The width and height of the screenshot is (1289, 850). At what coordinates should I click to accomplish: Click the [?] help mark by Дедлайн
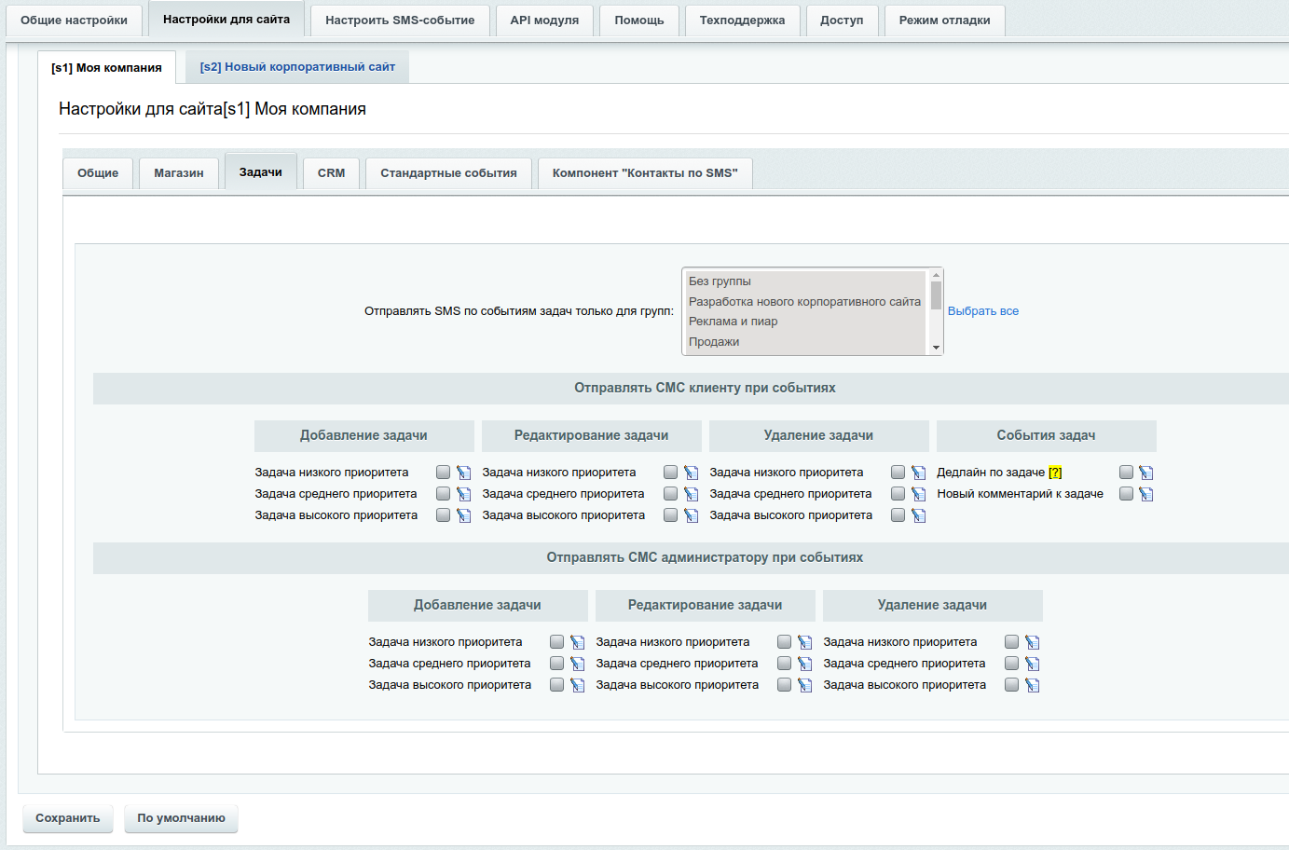tap(1055, 473)
